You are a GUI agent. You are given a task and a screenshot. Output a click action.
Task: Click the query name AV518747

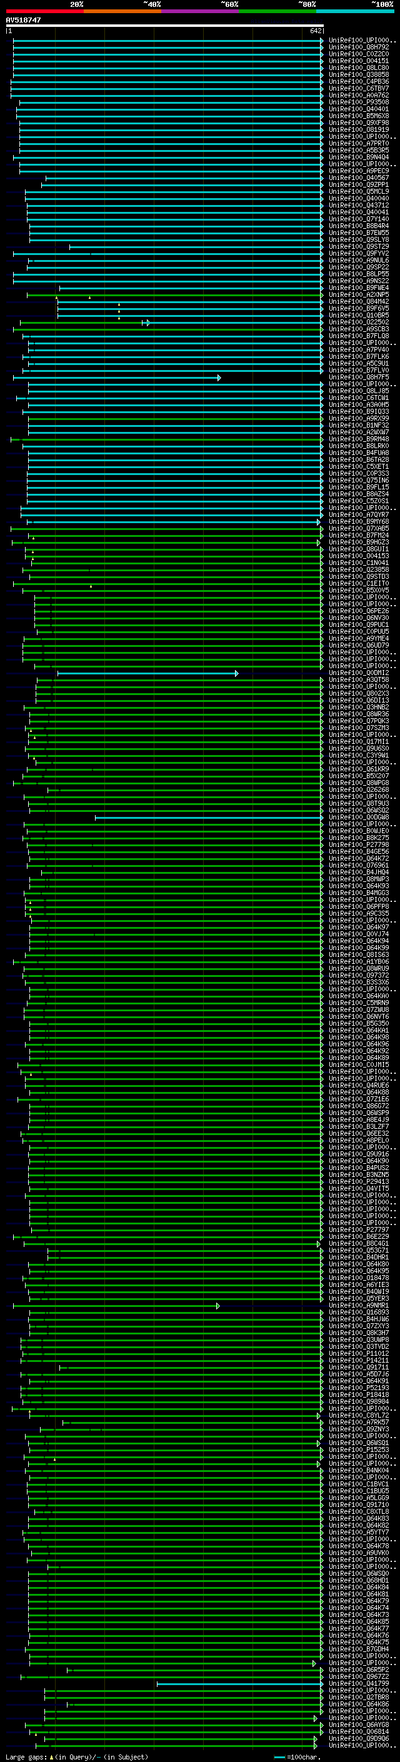(x=23, y=20)
